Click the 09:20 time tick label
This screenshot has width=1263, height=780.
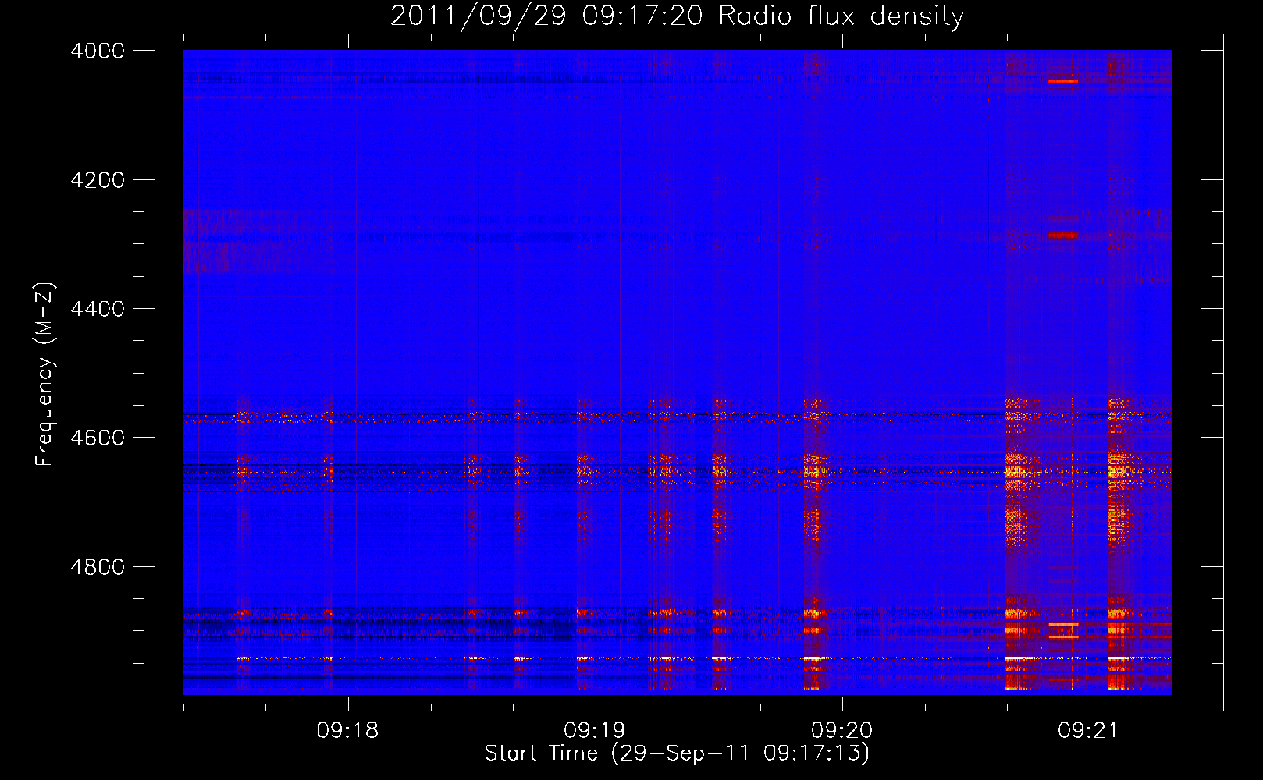point(842,731)
